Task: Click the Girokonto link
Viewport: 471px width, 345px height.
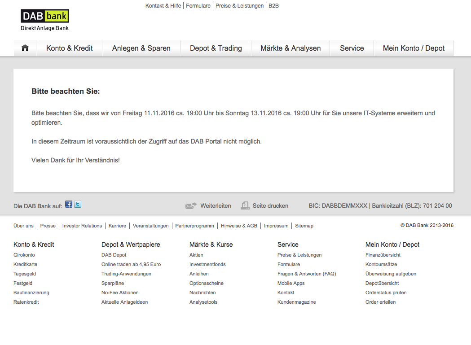Action: pos(24,255)
